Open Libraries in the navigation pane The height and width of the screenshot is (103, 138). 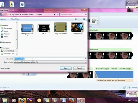click(x=5, y=25)
